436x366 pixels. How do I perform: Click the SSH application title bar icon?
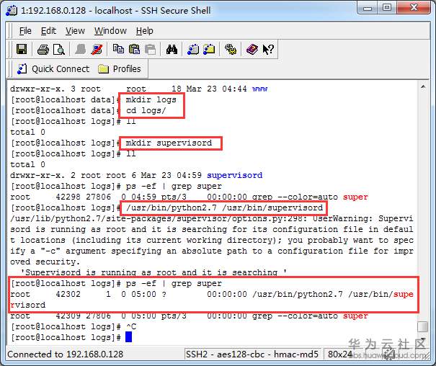click(11, 11)
